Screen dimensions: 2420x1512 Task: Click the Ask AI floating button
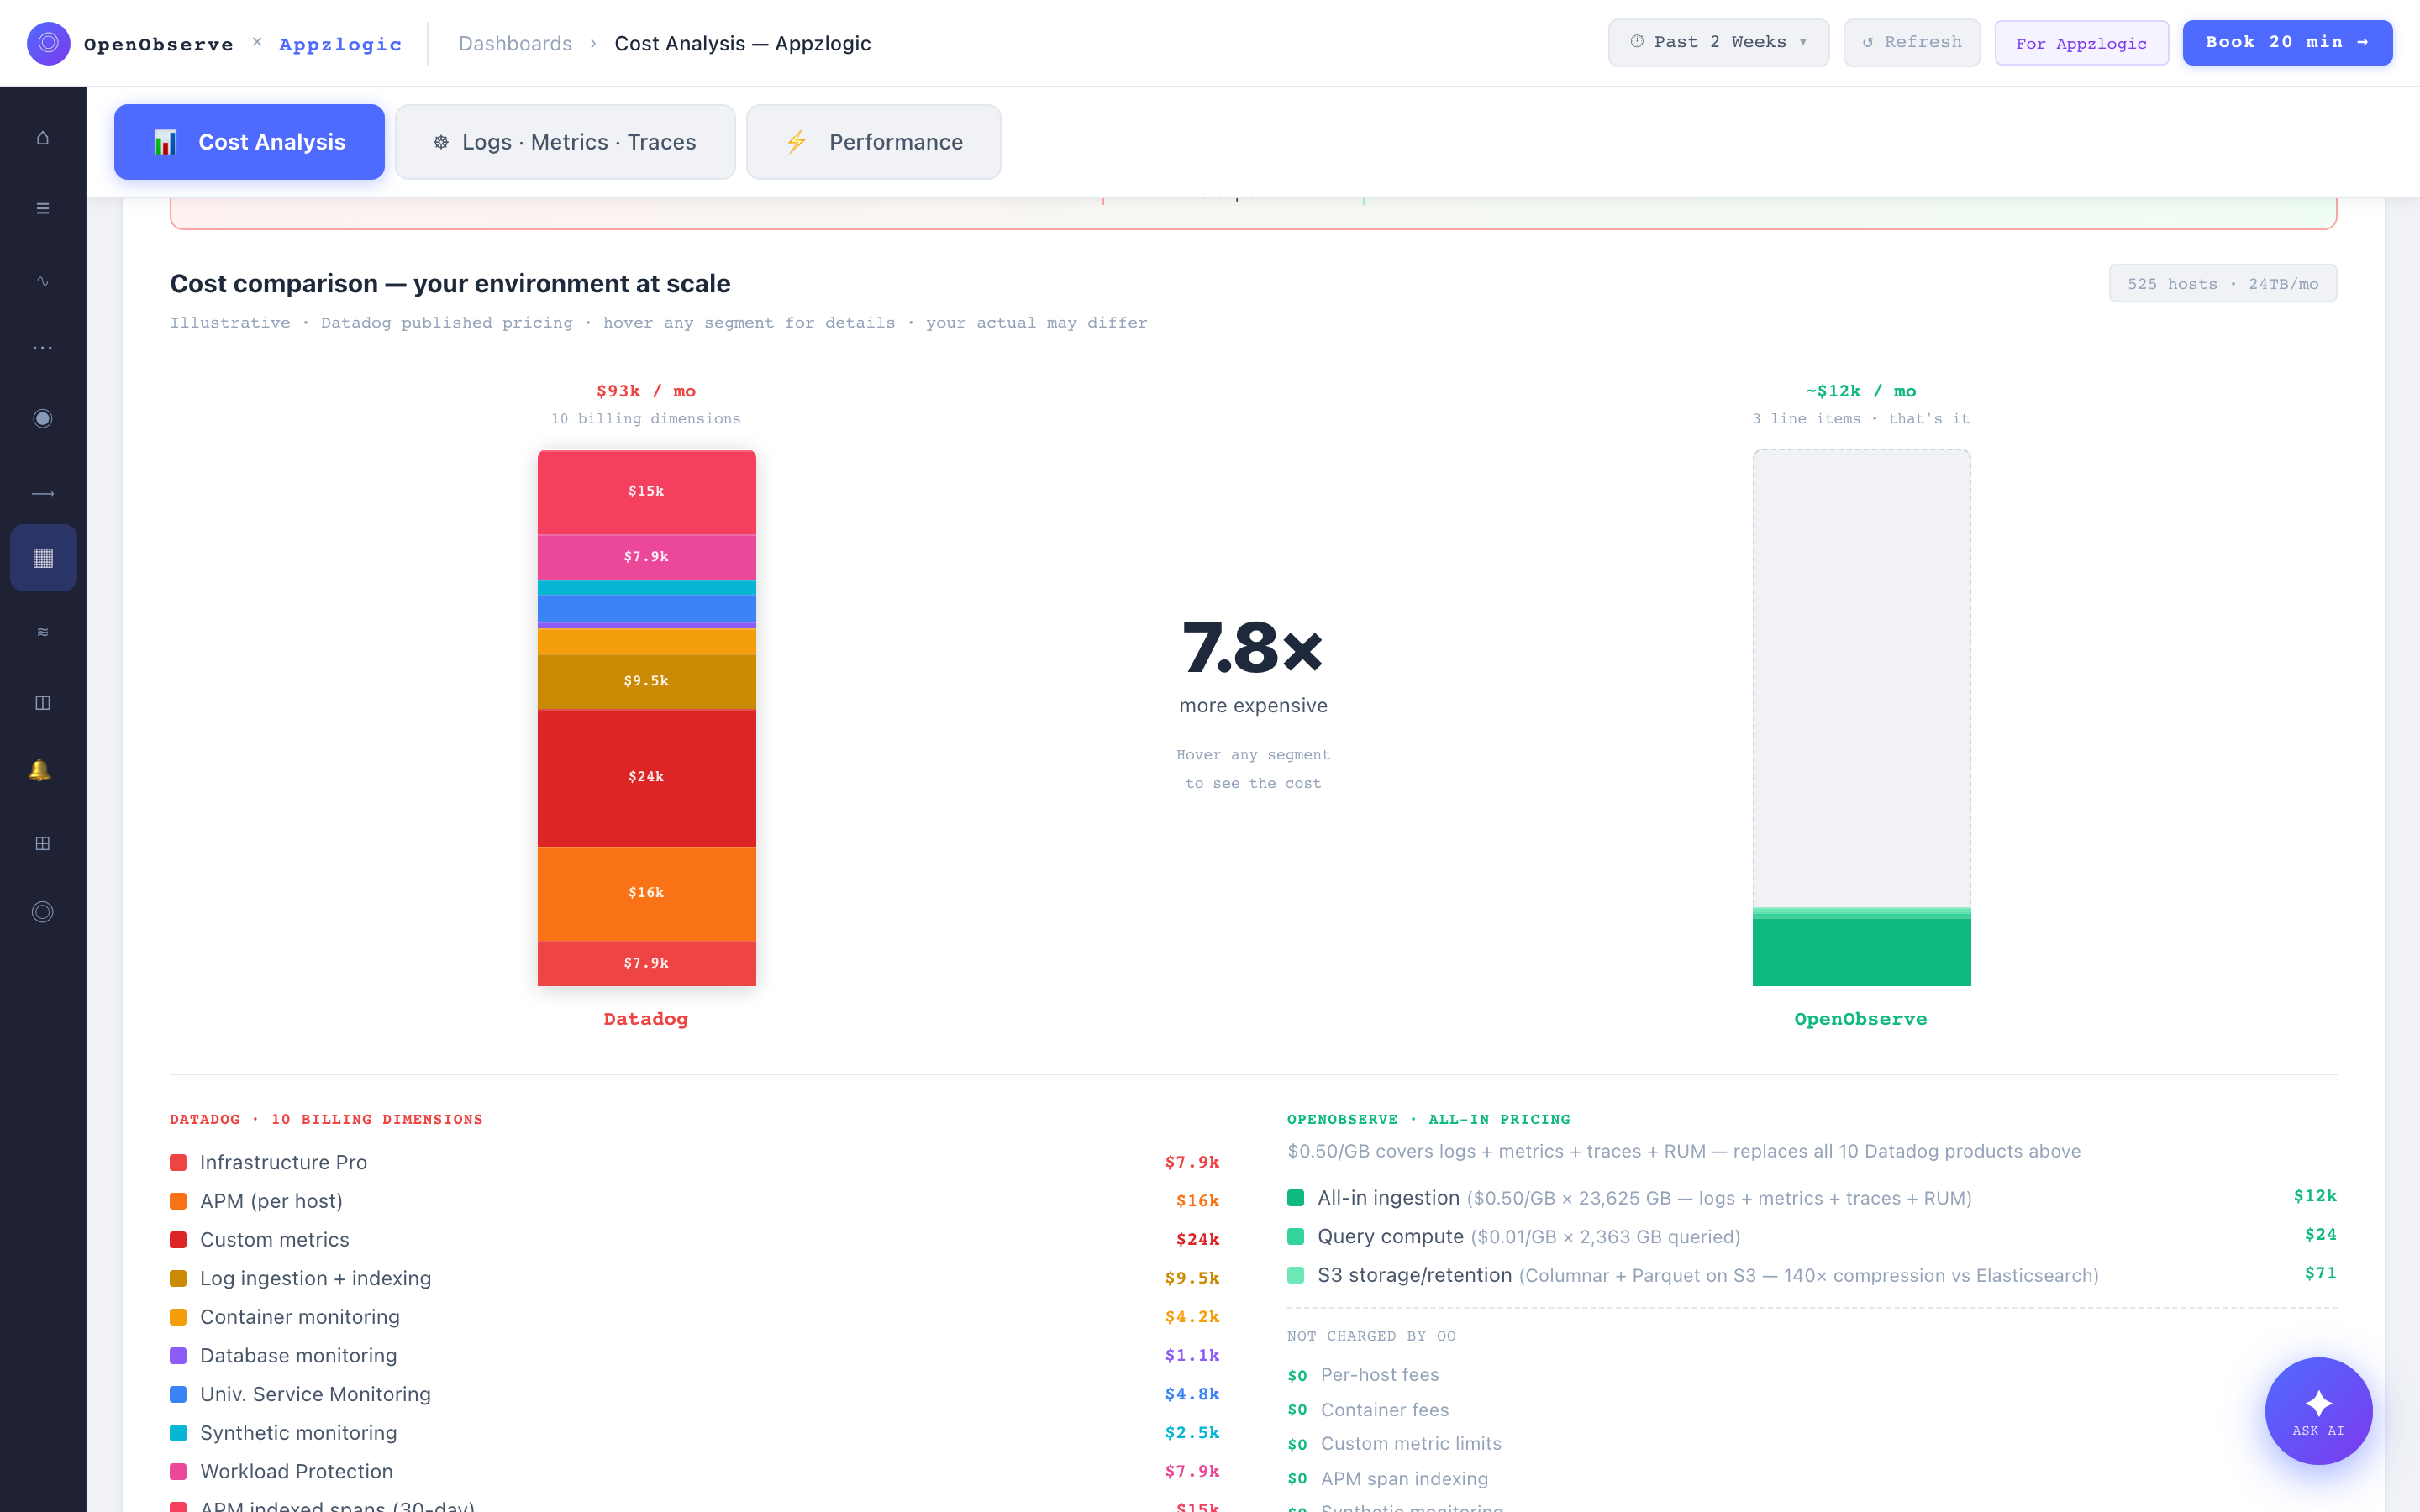pos(2318,1410)
